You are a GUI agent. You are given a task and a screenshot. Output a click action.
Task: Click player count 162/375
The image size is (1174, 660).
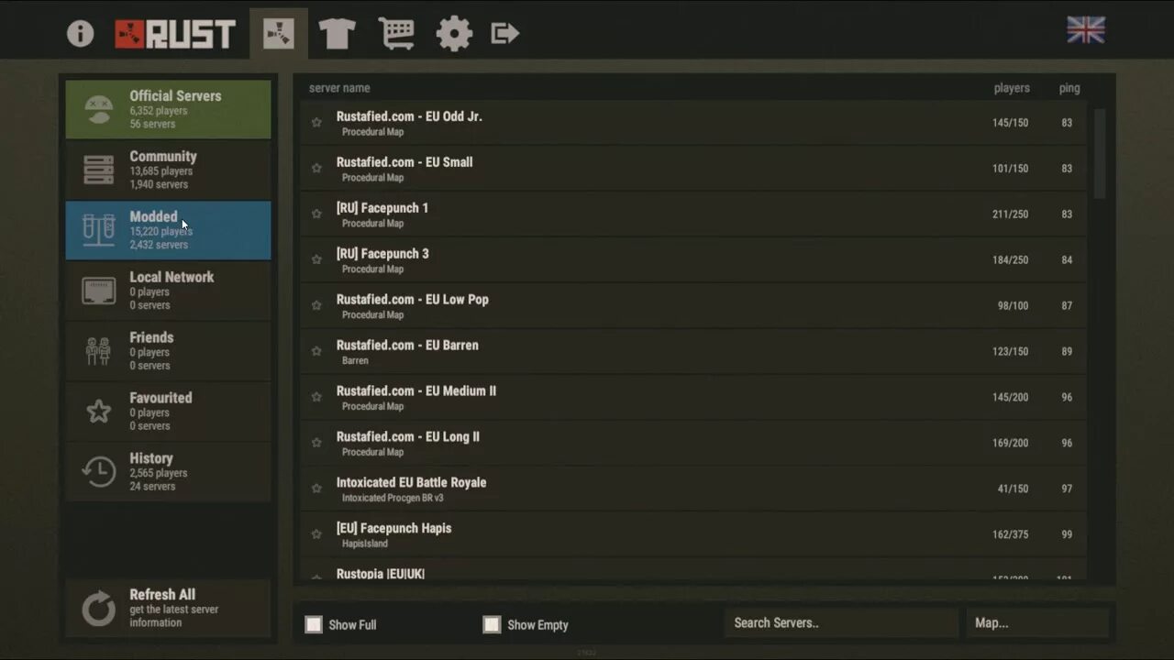click(1010, 535)
